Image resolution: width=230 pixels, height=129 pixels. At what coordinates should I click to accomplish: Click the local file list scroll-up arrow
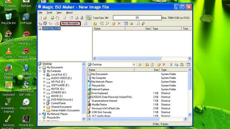click(189, 70)
